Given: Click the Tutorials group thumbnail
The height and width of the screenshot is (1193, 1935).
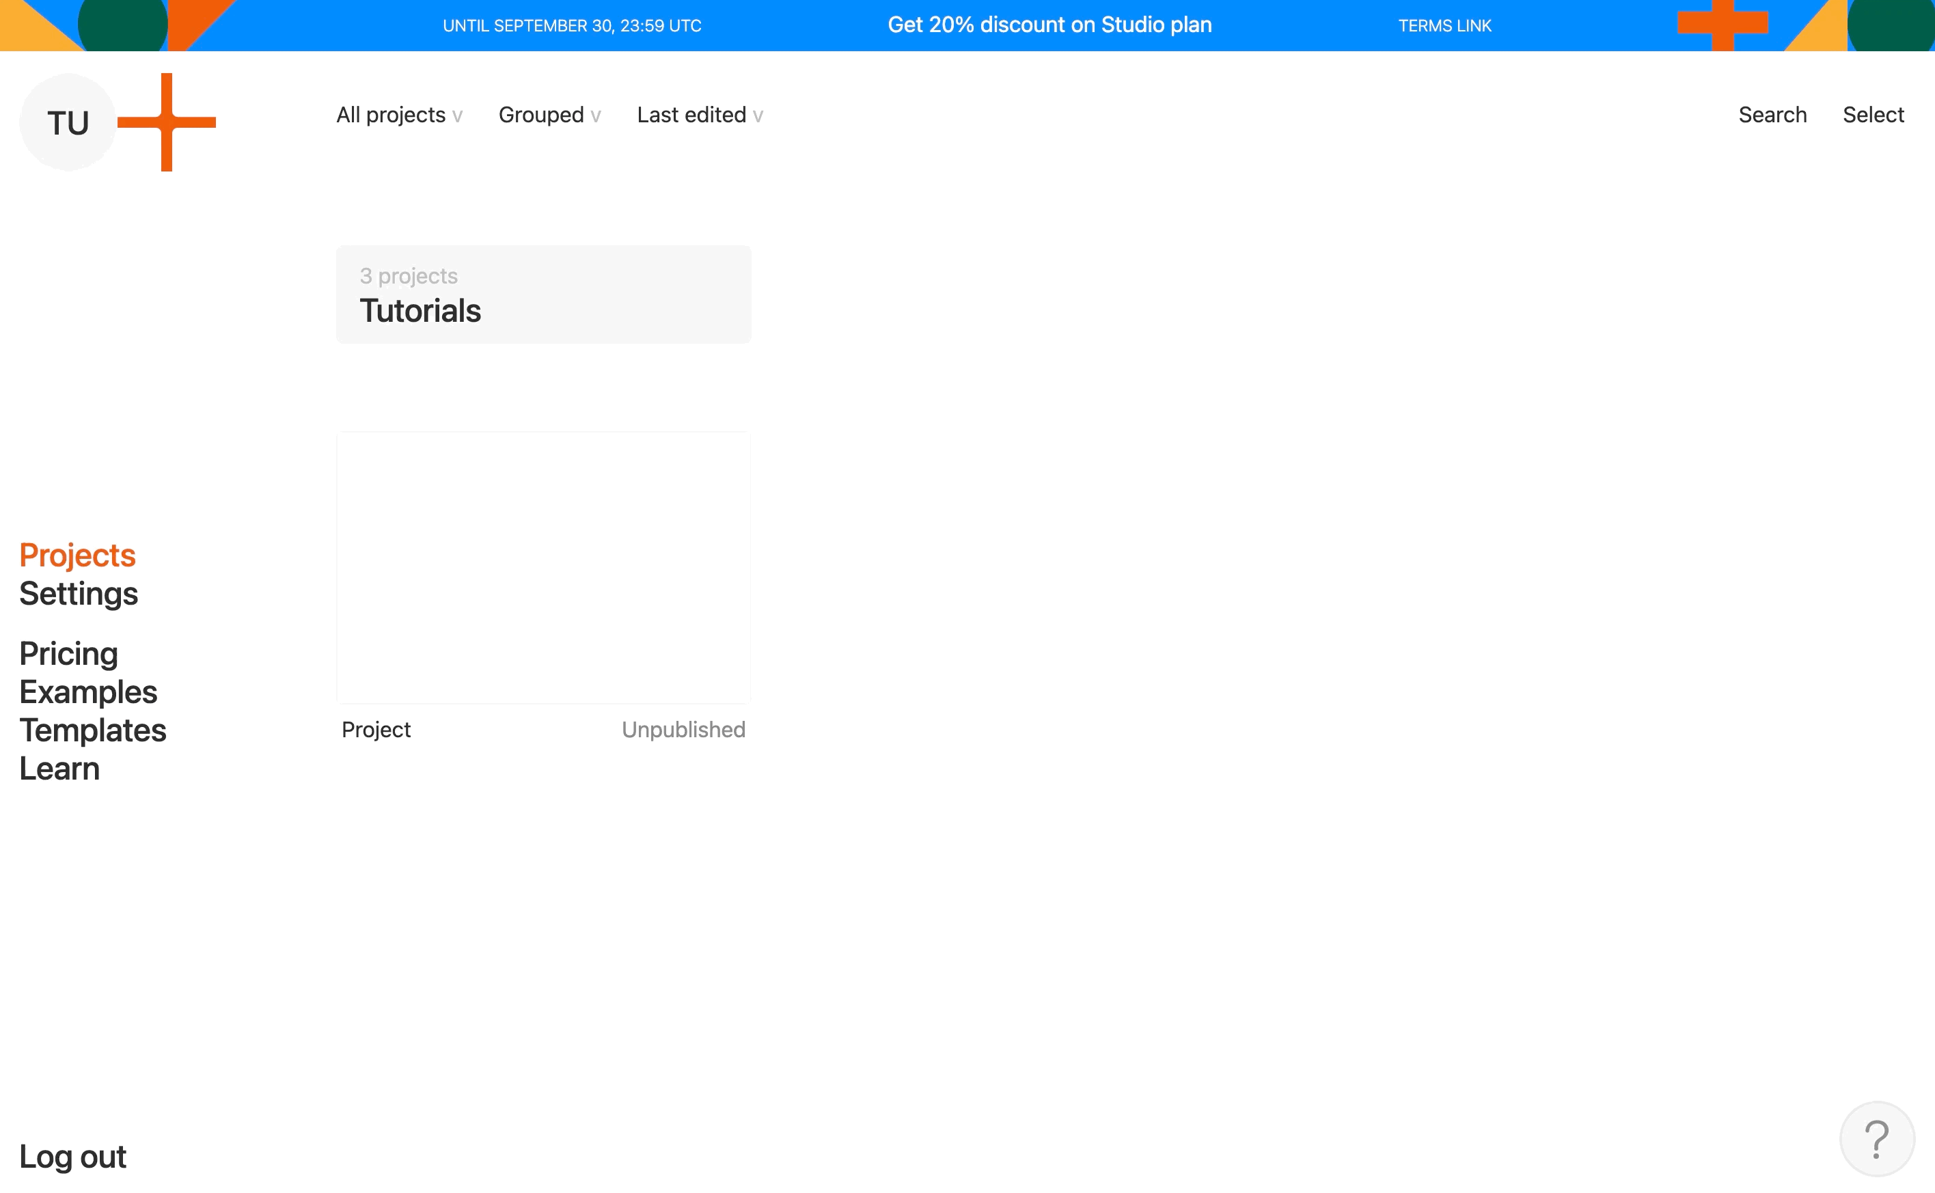Looking at the screenshot, I should pos(543,294).
